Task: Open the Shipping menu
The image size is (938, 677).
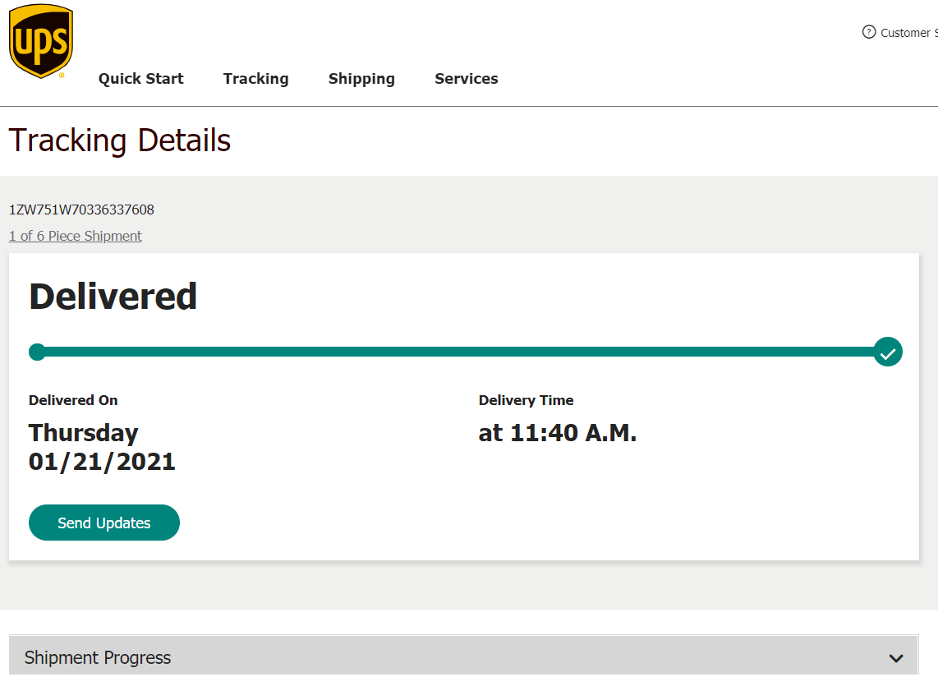Action: pyautogui.click(x=361, y=79)
